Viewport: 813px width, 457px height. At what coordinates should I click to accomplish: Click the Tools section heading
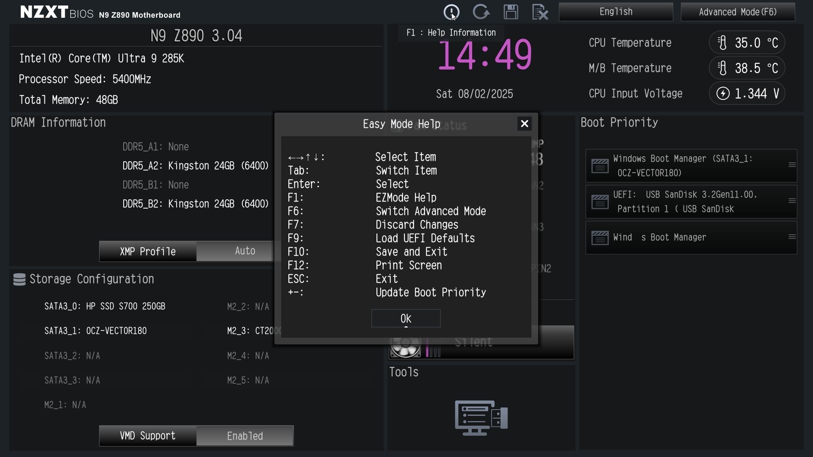tap(404, 372)
